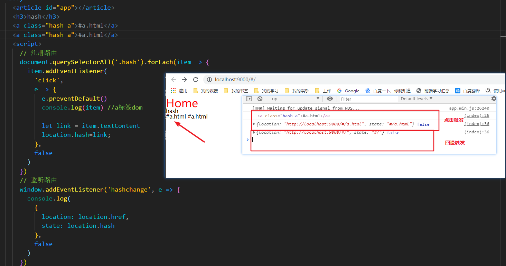506x266 pixels.
Task: Reload the localhost page
Action: coord(196,80)
